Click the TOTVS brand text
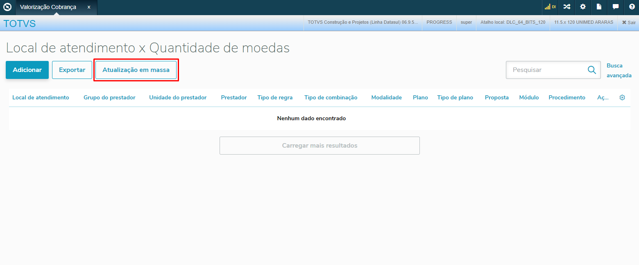The image size is (639, 265). click(x=19, y=24)
